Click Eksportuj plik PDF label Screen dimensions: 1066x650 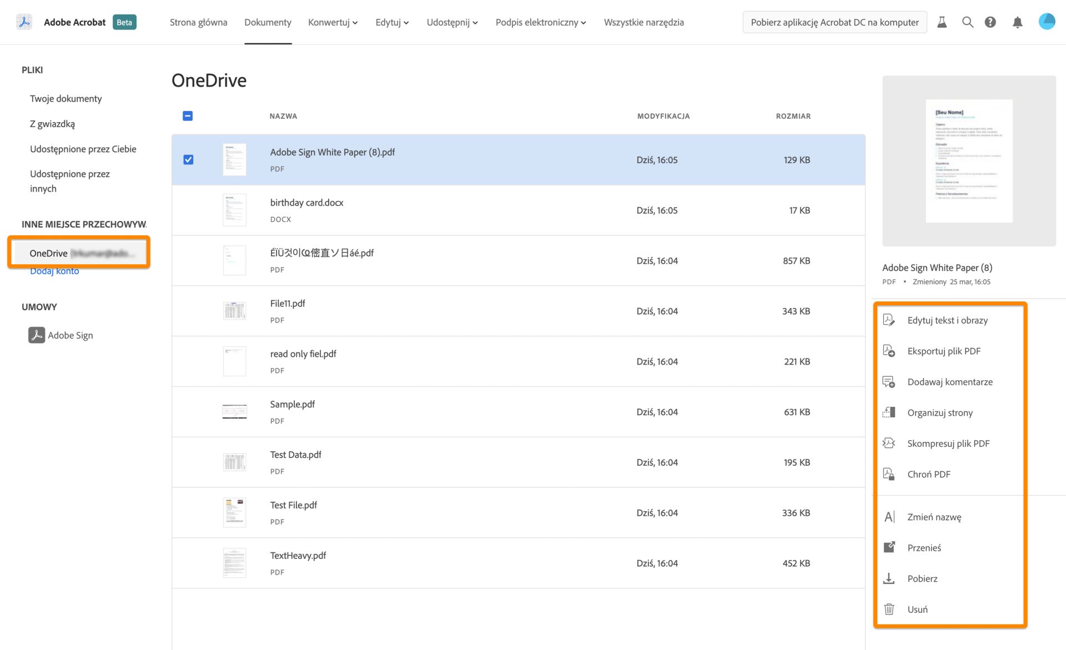[944, 351]
